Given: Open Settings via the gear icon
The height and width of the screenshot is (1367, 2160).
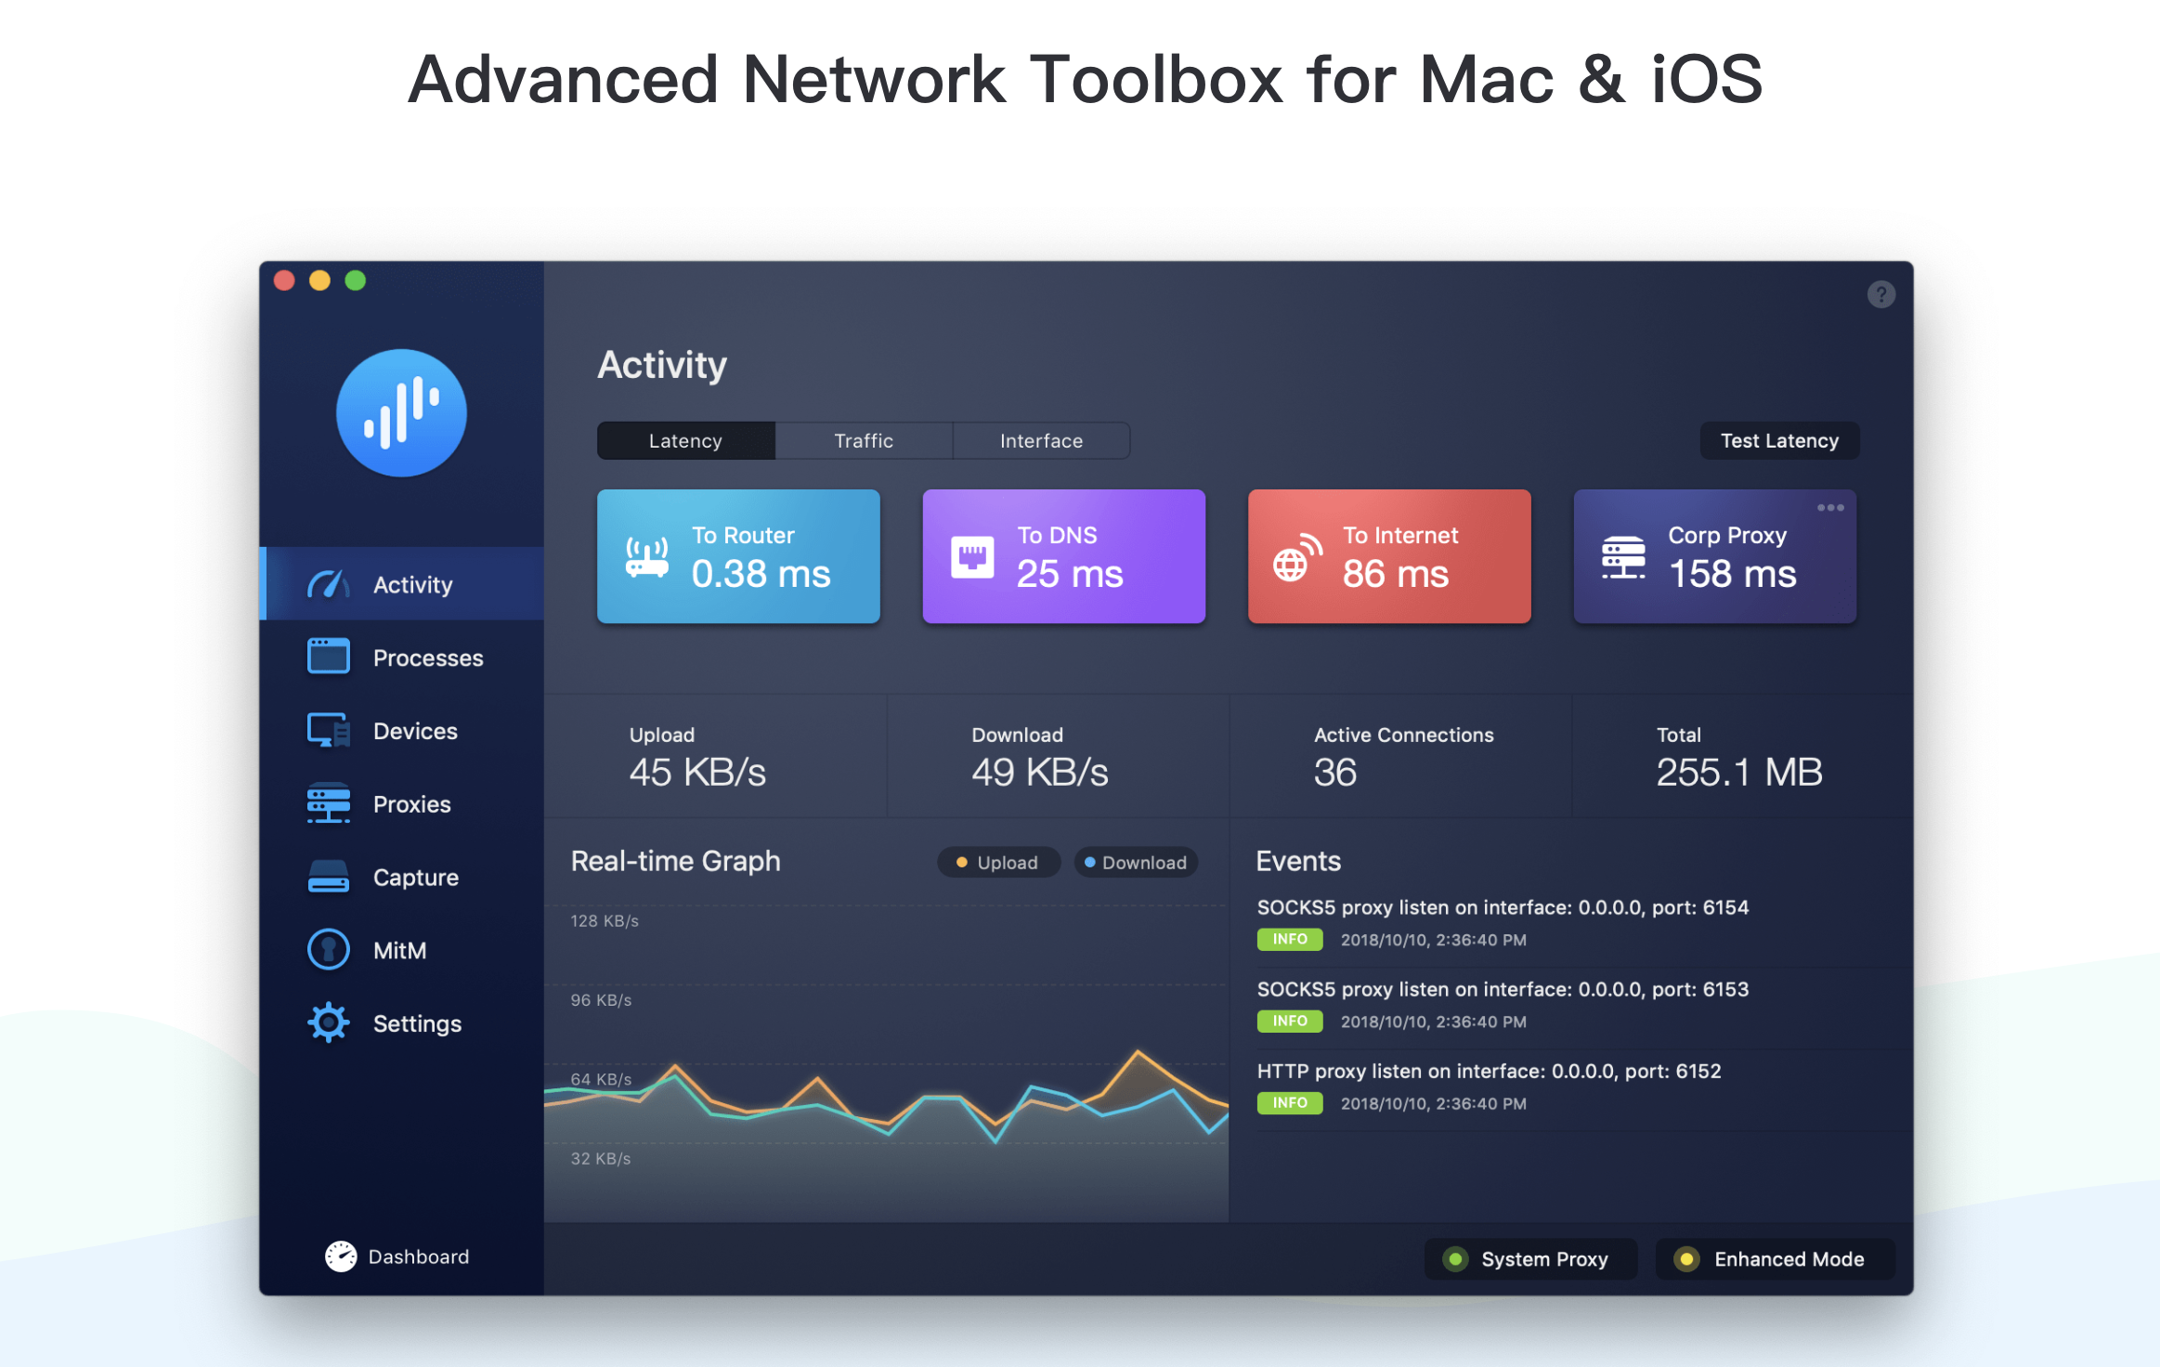Looking at the screenshot, I should pos(328,1022).
